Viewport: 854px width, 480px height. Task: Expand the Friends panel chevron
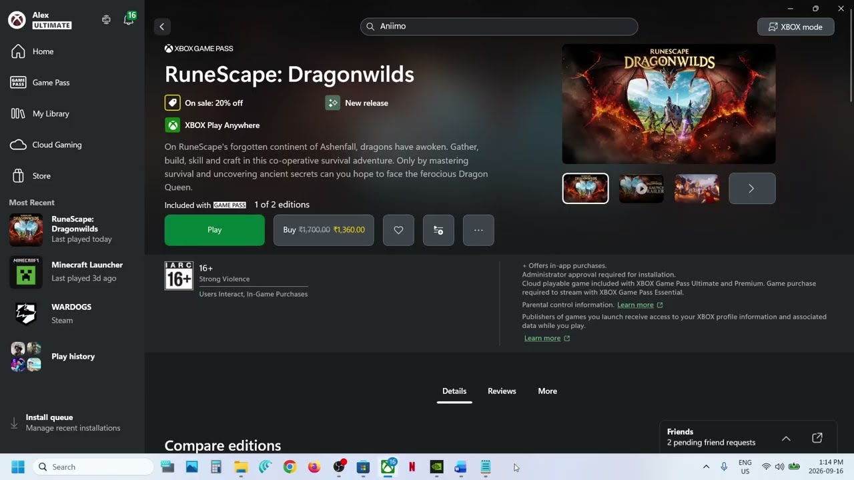(x=786, y=438)
